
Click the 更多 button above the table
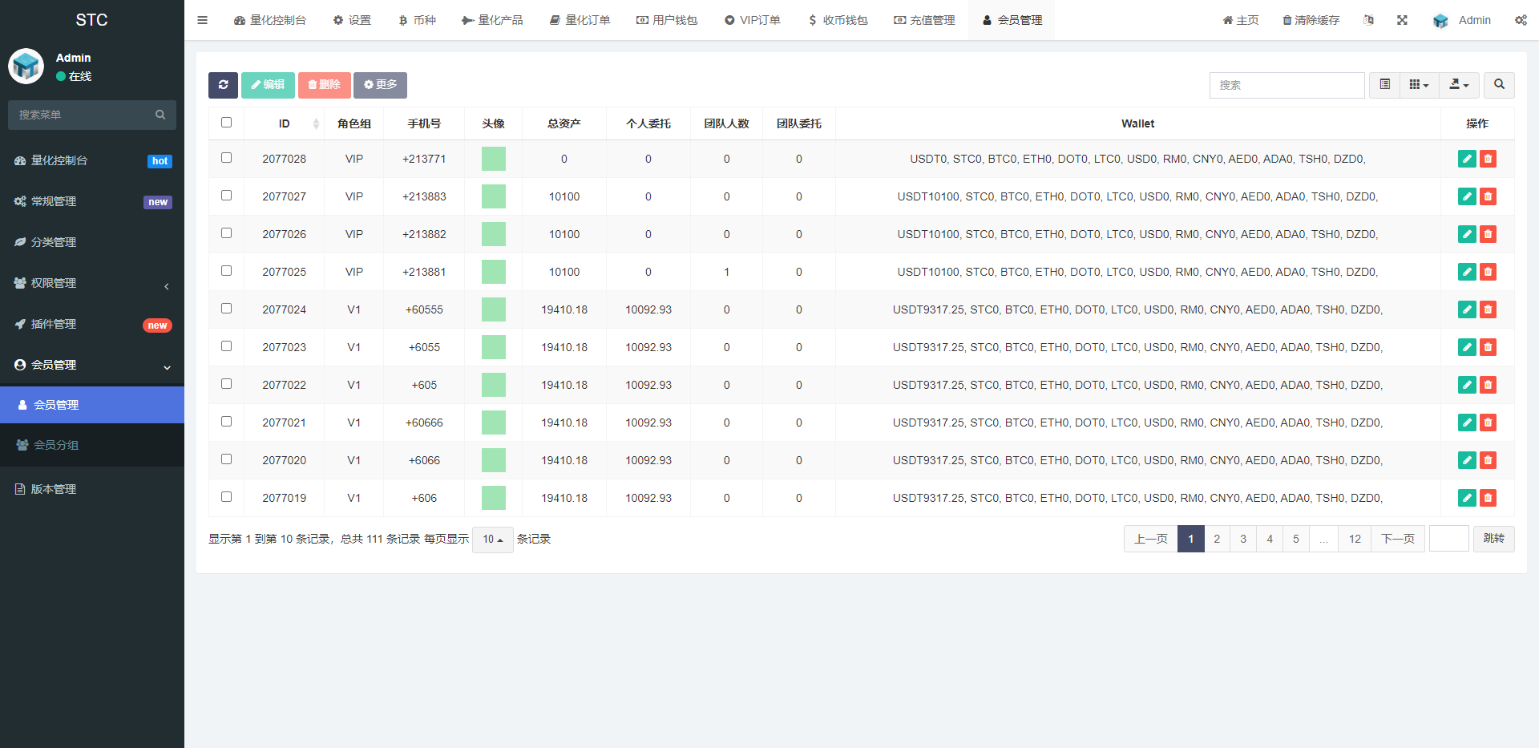(x=379, y=85)
